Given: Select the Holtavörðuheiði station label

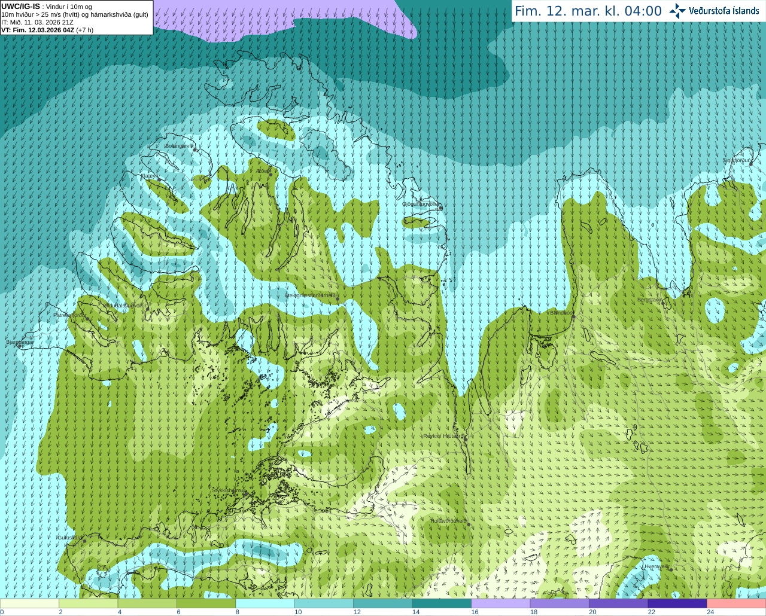Looking at the screenshot, I should (449, 521).
